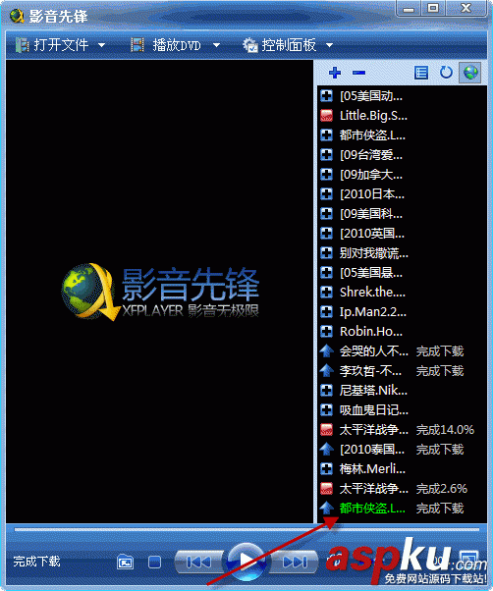Select the 太平洋战争... text at 完成14.0%
Viewport: 493px width, 591px height.
373,430
